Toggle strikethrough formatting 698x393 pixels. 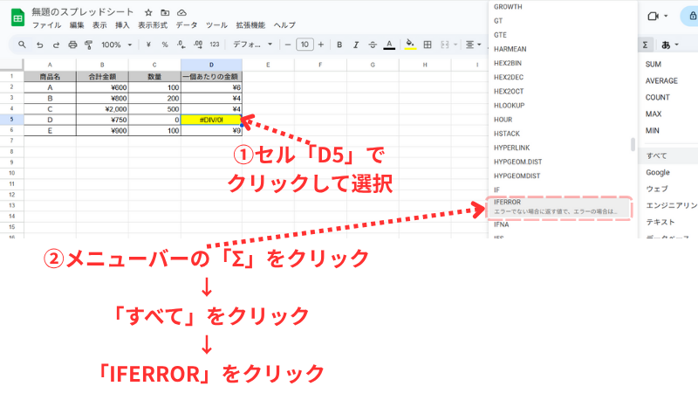[372, 45]
